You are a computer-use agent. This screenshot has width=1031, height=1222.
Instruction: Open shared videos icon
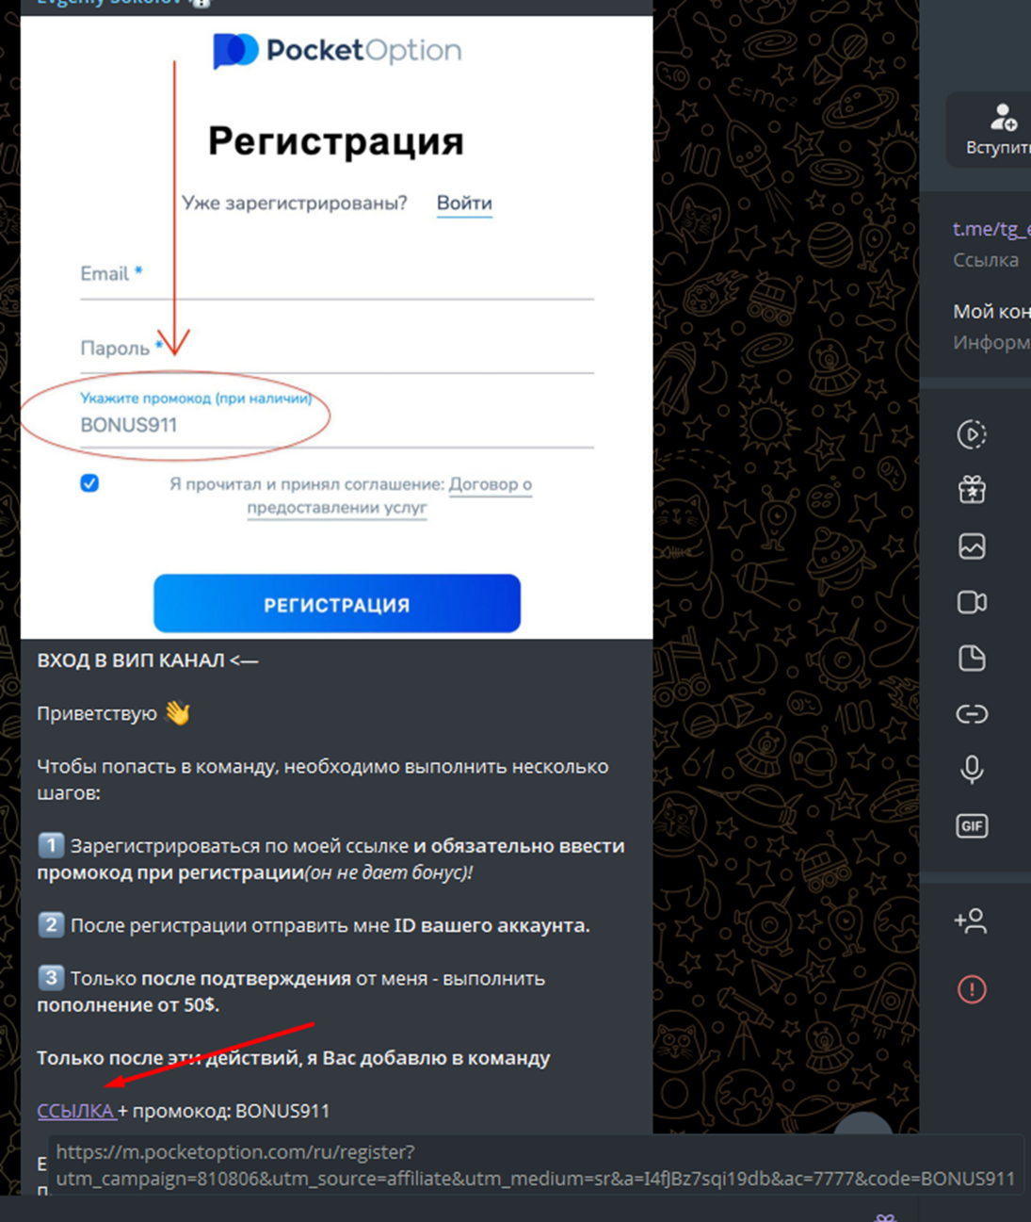(972, 602)
